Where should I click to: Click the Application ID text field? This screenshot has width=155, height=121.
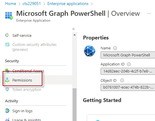(128, 71)
